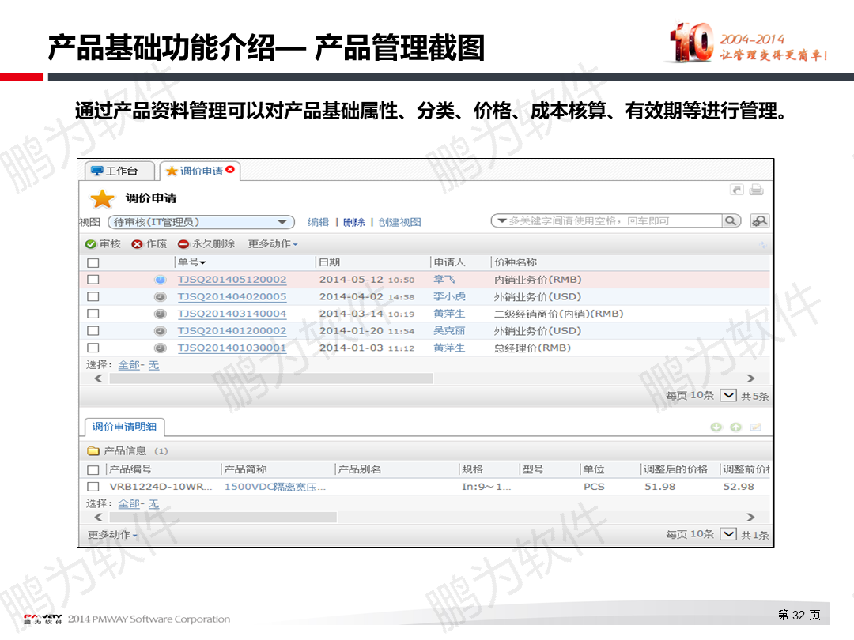Click green up-arrow icon in 调价申请明细 panel
Viewport: 854px width, 640px height.
[736, 427]
